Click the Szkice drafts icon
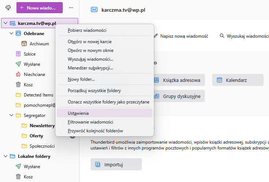This screenshot has height=182, width=269. pyautogui.click(x=18, y=54)
